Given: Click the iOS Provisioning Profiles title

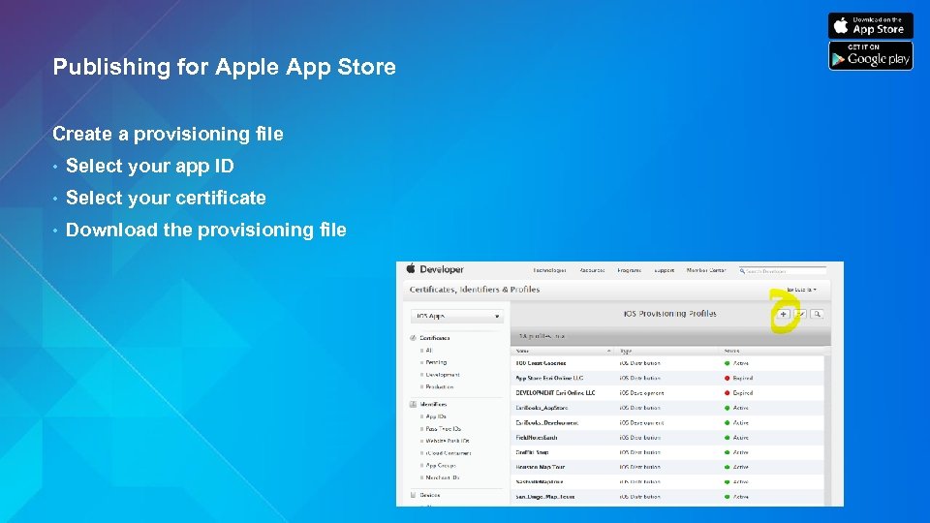Looking at the screenshot, I should (669, 314).
